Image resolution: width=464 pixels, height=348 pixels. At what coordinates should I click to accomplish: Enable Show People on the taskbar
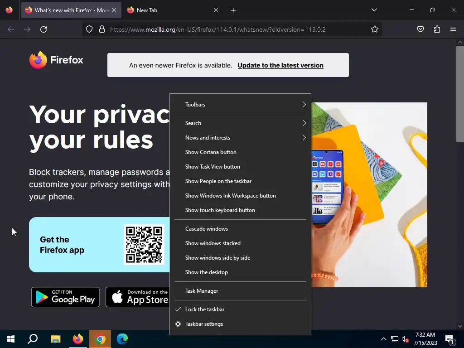coord(240,181)
